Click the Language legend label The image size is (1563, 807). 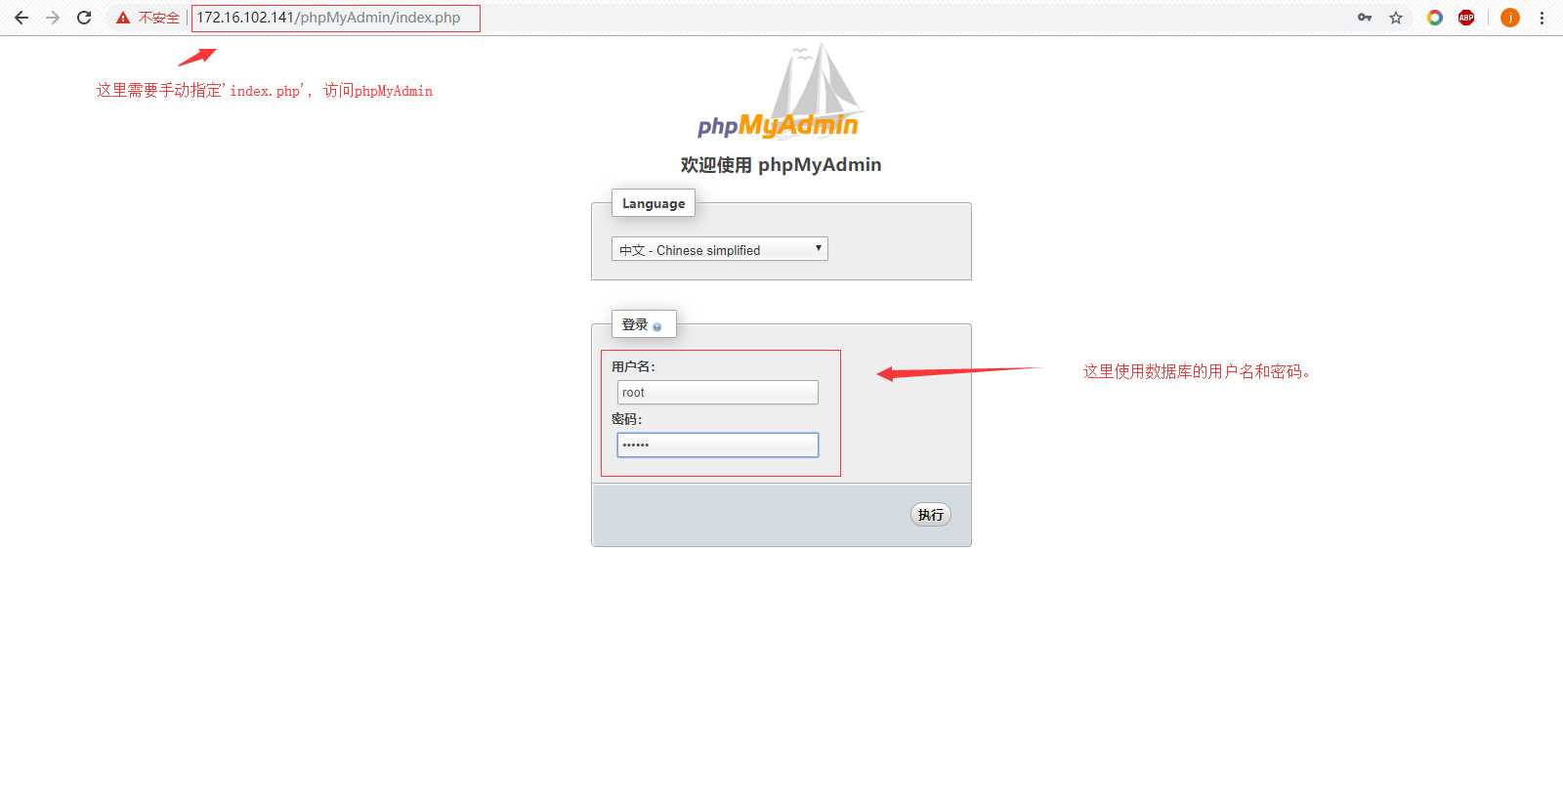(x=654, y=203)
